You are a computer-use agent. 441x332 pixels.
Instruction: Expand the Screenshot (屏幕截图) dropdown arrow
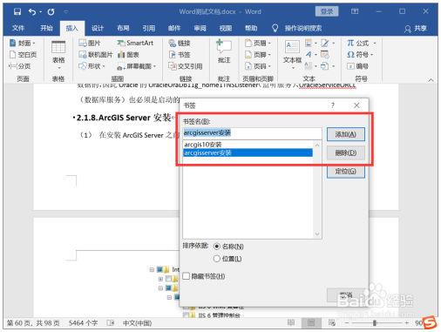click(x=154, y=67)
